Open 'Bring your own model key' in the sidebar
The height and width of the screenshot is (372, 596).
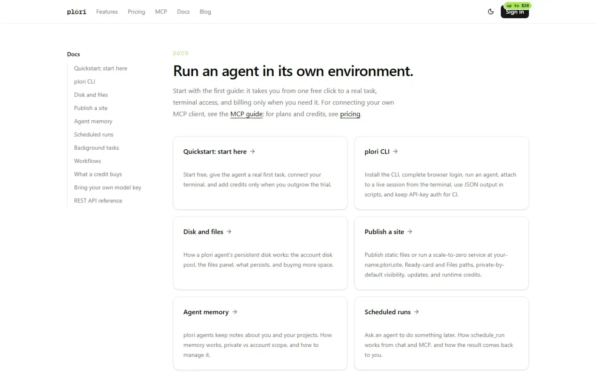107,187
